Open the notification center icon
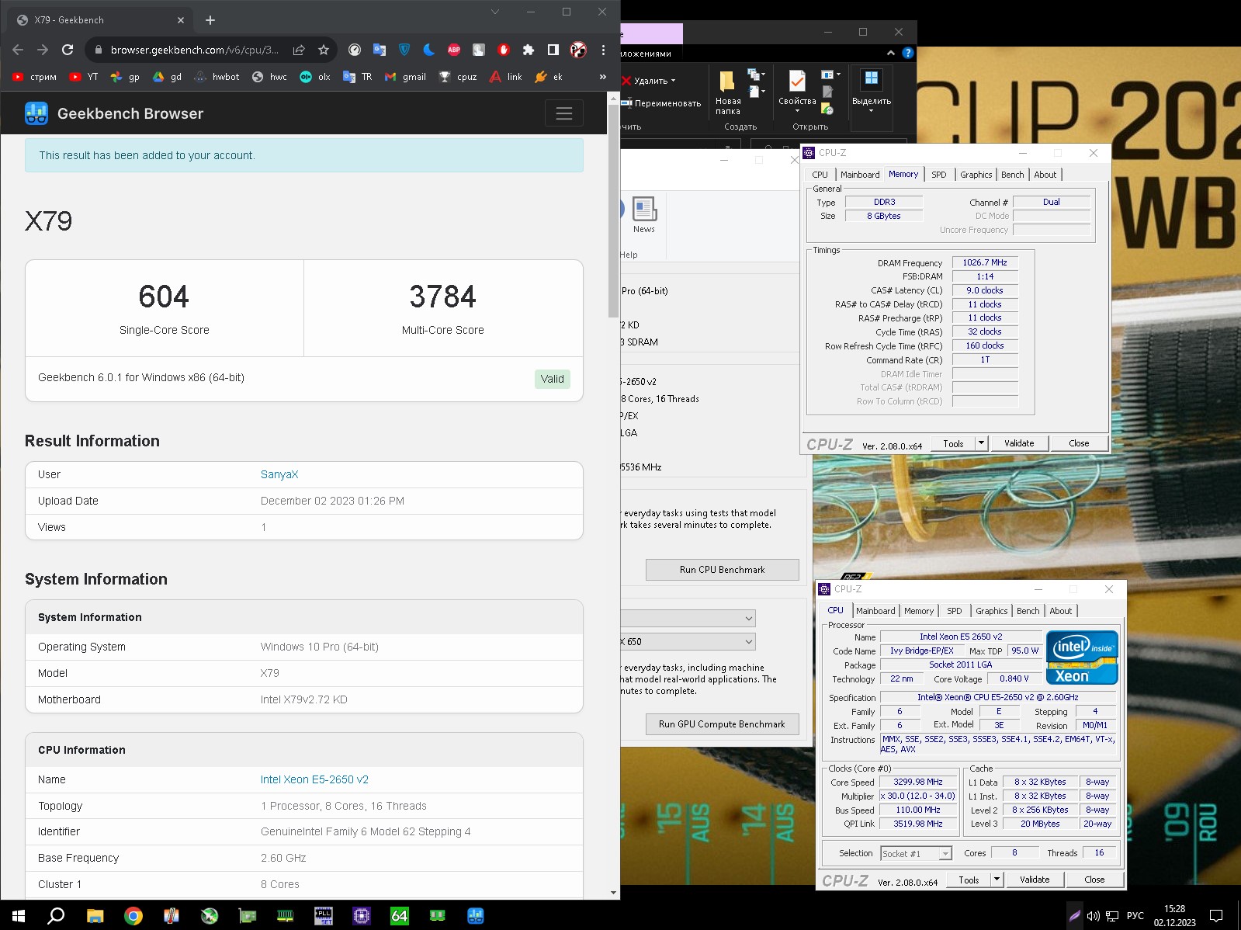Image resolution: width=1241 pixels, height=930 pixels. click(1216, 916)
